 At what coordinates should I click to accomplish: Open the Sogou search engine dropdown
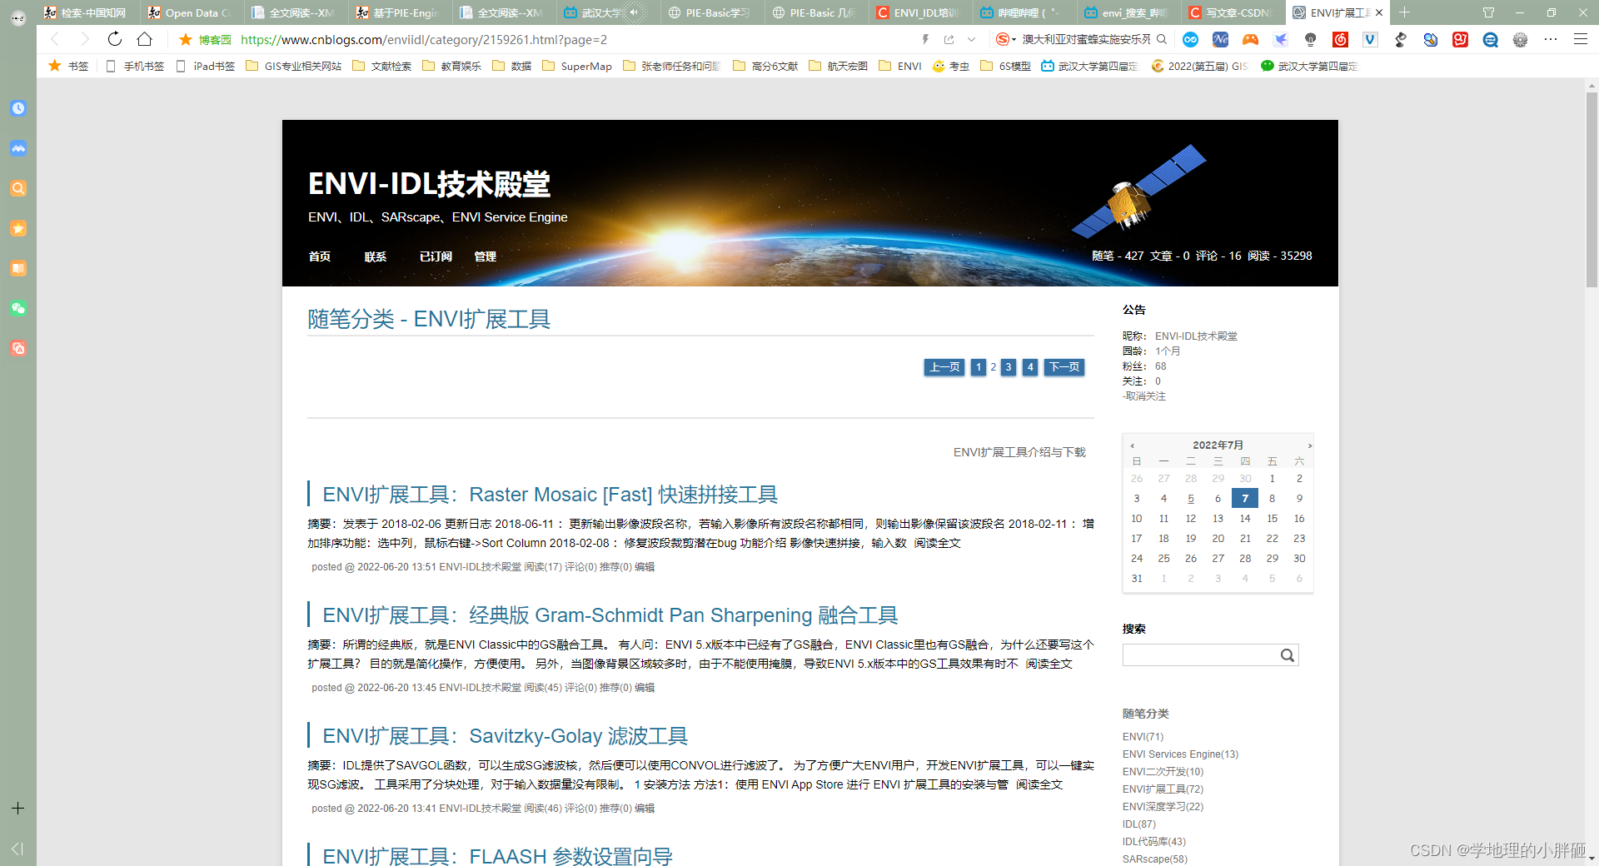pyautogui.click(x=1006, y=39)
